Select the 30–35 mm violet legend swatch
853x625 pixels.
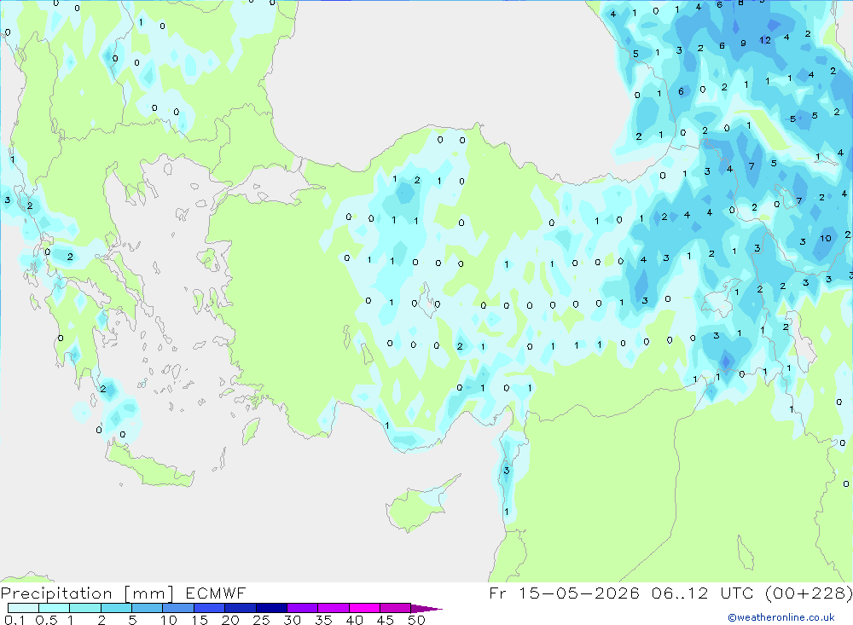coord(303,608)
